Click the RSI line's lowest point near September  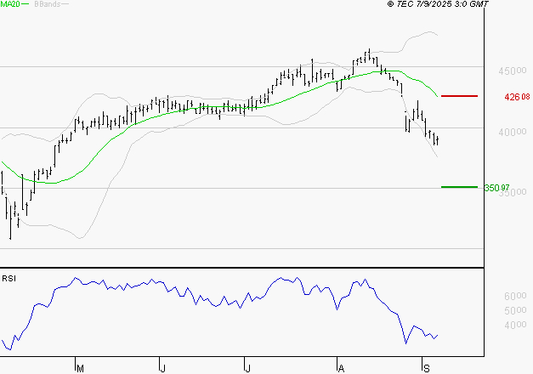[406, 343]
